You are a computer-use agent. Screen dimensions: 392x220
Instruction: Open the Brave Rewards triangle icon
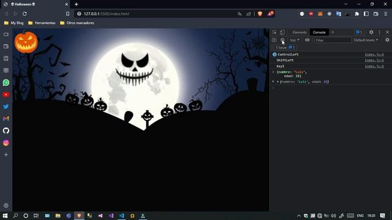270,13
